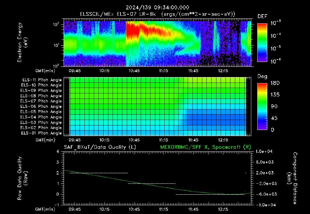Image resolution: width=310 pixels, height=214 pixels.
Task: Click the ELS-04 Pitch Angle row label
Action: pyautogui.click(x=41, y=117)
